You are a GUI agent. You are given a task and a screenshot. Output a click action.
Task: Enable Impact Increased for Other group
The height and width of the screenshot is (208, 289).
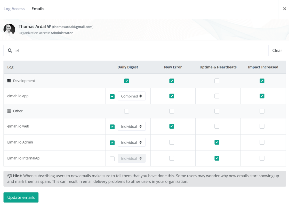coord(262,111)
